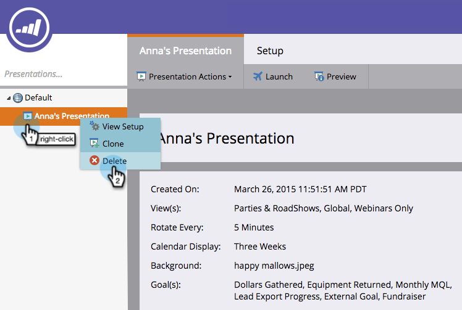The width and height of the screenshot is (462, 310).
Task: Click the View Setup gear icon
Action: pyautogui.click(x=94, y=126)
